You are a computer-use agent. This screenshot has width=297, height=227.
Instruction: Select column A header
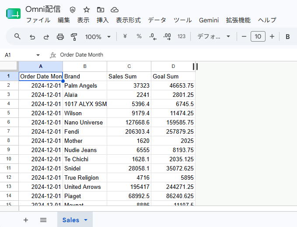tap(41, 66)
